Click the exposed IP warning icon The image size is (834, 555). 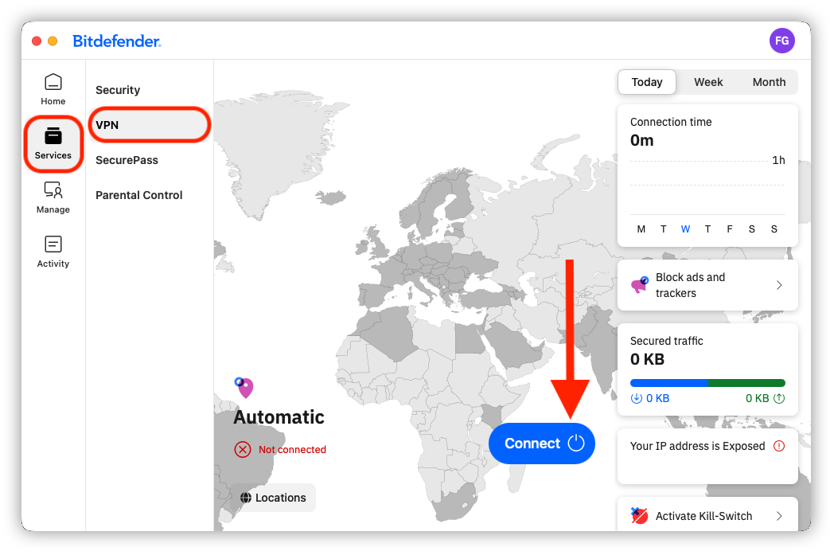coord(778,446)
